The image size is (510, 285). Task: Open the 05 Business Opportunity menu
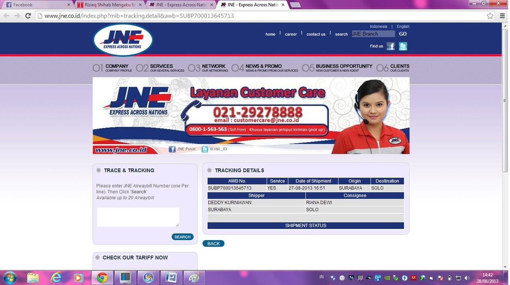[x=337, y=68]
